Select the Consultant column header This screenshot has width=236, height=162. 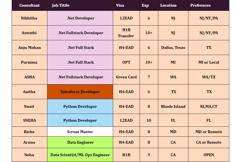[x=29, y=5]
